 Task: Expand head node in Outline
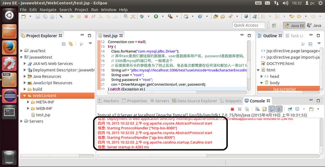[x=262, y=76]
